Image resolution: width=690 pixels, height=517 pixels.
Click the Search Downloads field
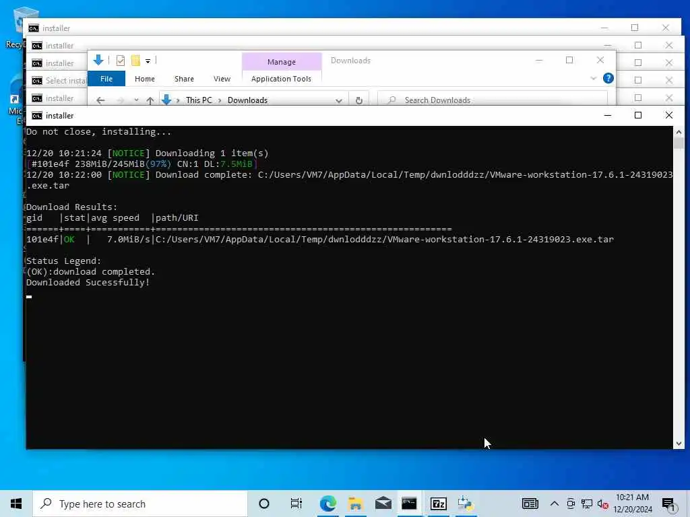(x=493, y=100)
